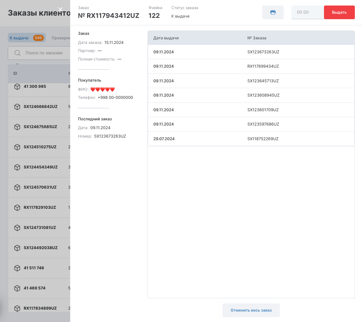
Task: Click the 00 00 code input field
Action: [307, 12]
